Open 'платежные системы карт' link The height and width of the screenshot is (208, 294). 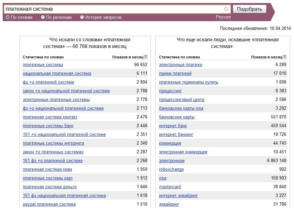tap(48, 178)
